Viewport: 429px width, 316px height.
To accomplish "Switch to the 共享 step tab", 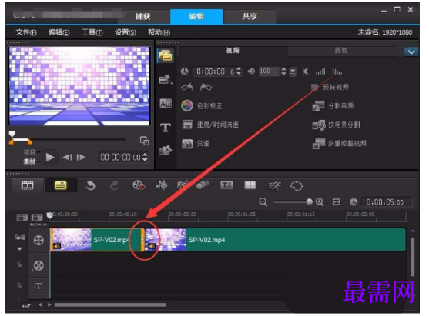I will click(250, 17).
